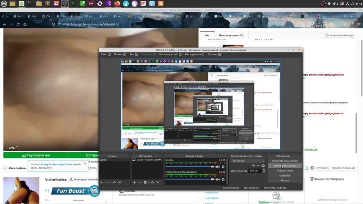Open playback device audio settings gear
Screen dimensions: 363x204
(223, 178)
